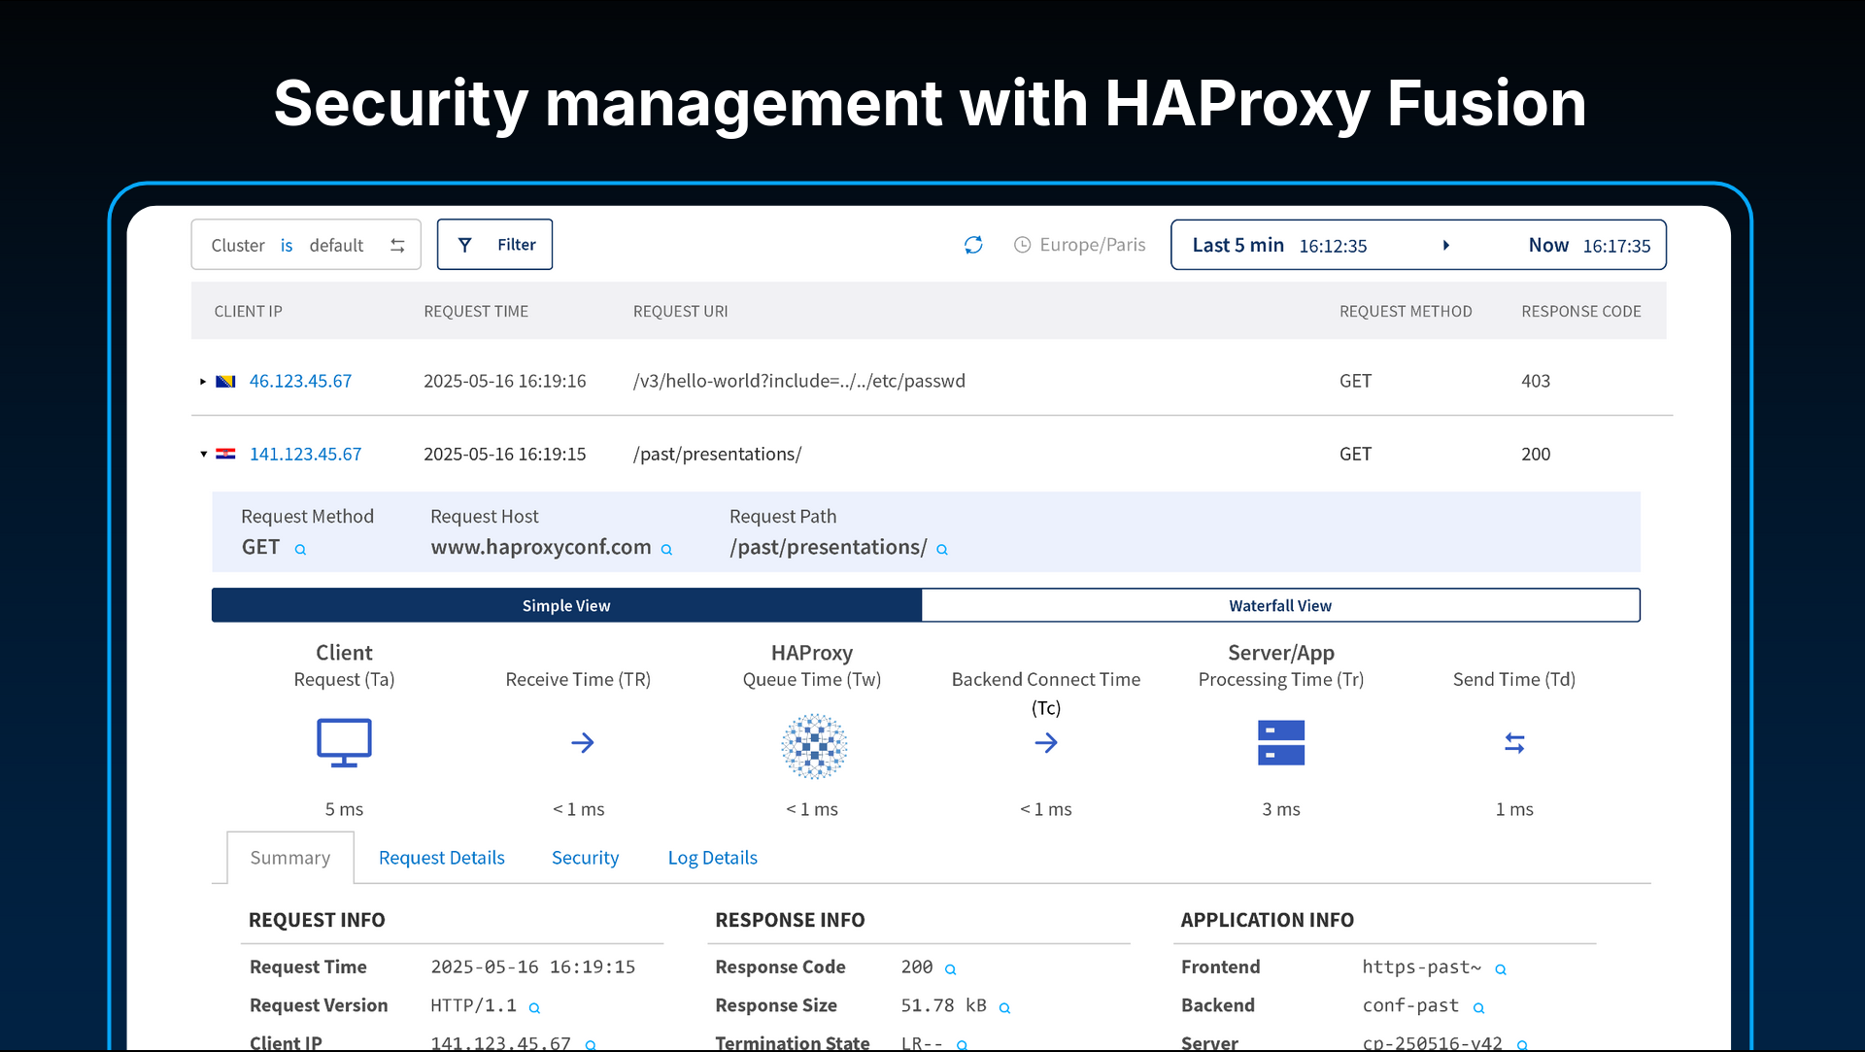
Task: Open client IP link 141.123.45.67
Action: tap(305, 454)
